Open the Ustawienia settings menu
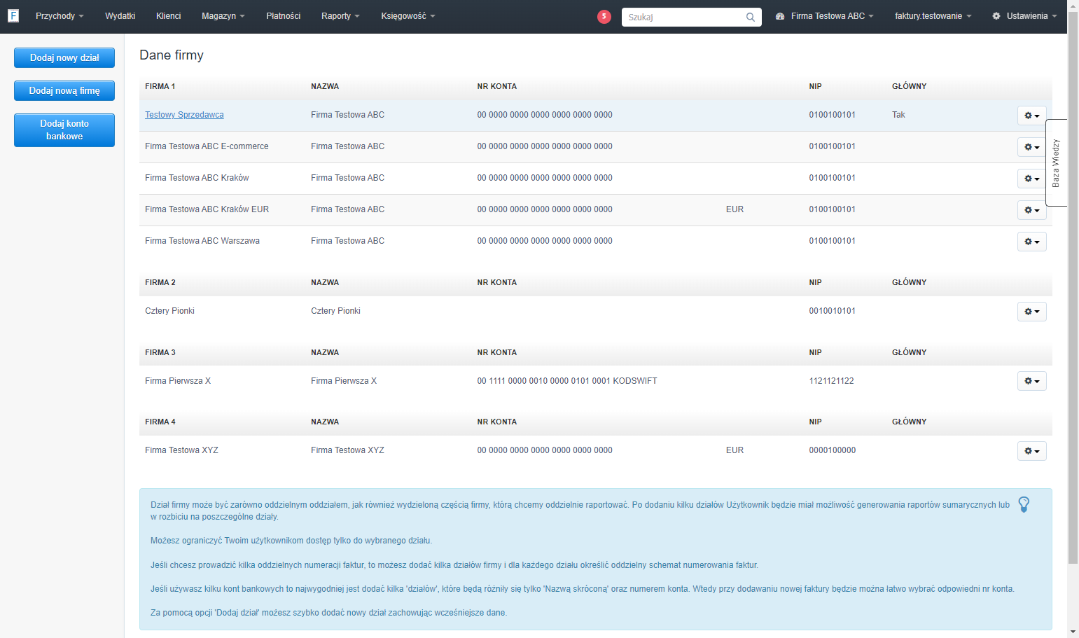The image size is (1079, 638). [1024, 16]
